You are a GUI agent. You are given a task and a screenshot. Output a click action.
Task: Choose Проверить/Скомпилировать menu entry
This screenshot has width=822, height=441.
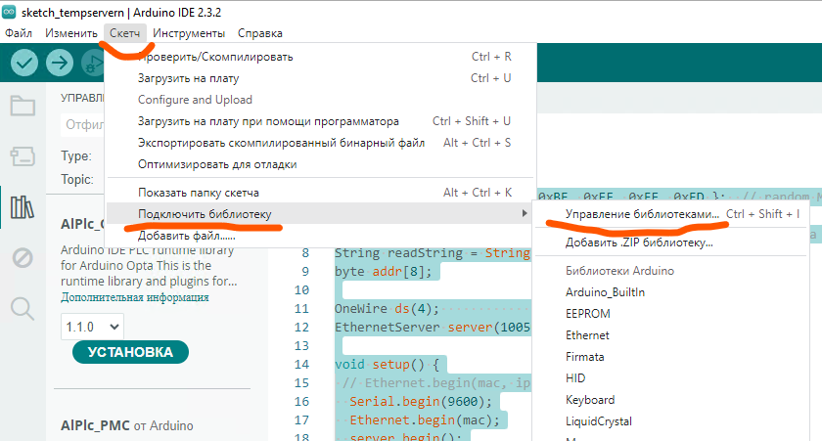coord(320,57)
